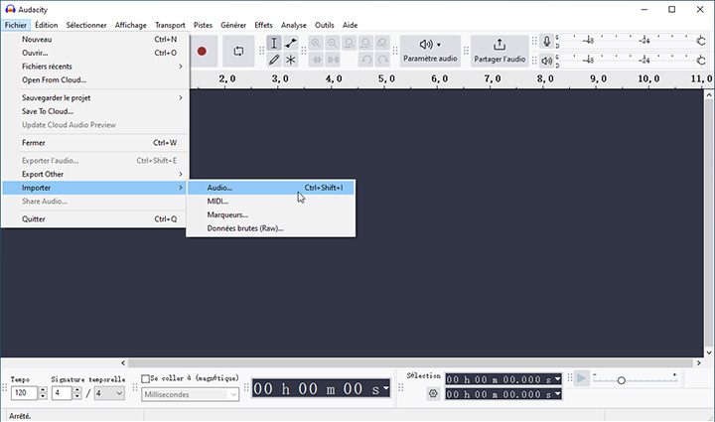Viewport: 715px width, 422px height.
Task: Select the Draw (pencil) tool
Action: 274,60
